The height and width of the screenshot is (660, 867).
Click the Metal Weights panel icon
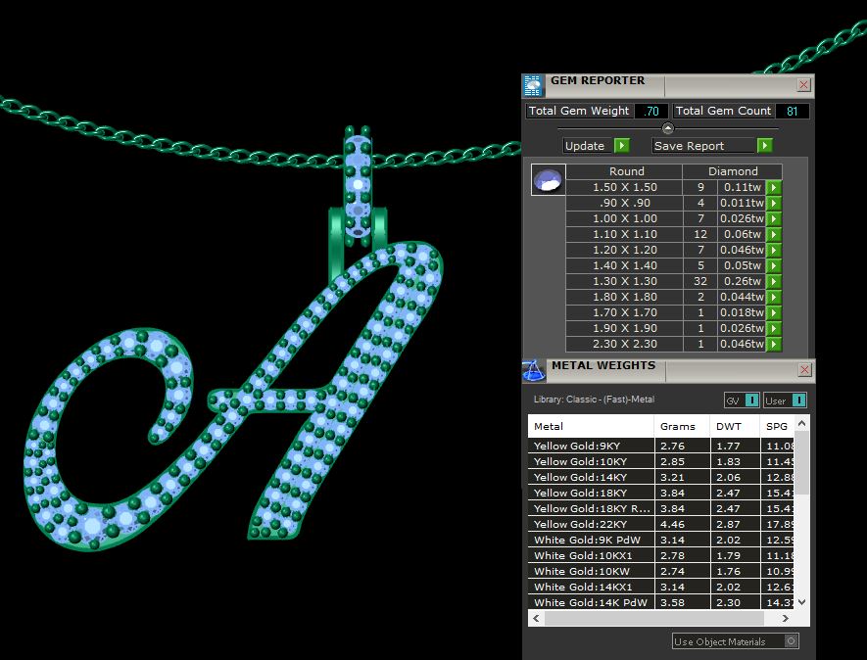point(533,371)
